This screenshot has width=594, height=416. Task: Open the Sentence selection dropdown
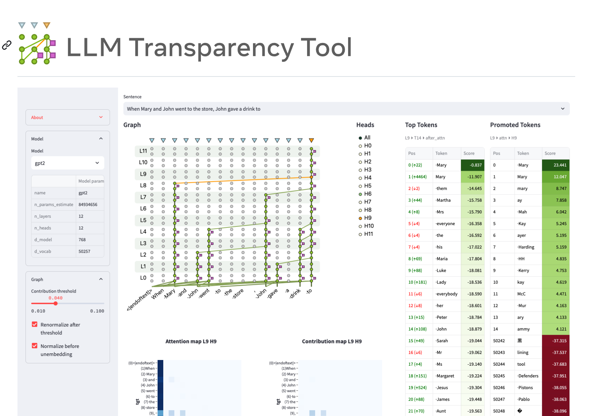pyautogui.click(x=346, y=109)
